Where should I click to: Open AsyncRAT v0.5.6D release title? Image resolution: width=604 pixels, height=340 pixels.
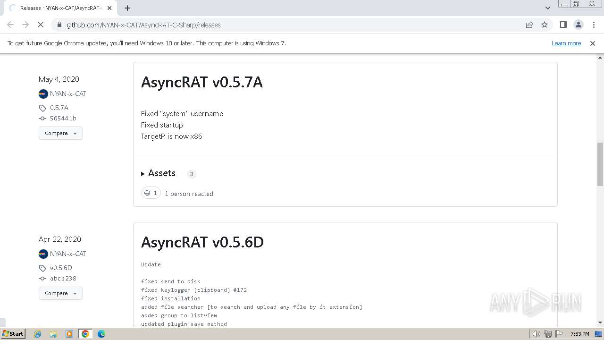point(202,242)
